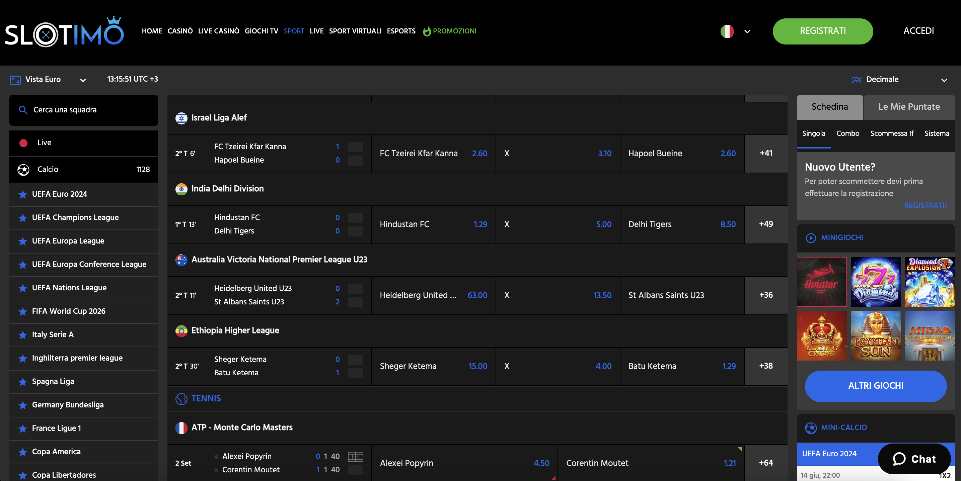This screenshot has height=481, width=961.
Task: Click the star beside FIFA World Cup 2026
Action: 23,311
